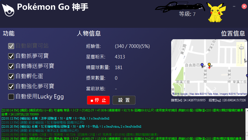The height and width of the screenshot is (140, 248).
Task: Toggle the greyed-out 自動刷寶可站 checkbox
Action: [x=11, y=46]
